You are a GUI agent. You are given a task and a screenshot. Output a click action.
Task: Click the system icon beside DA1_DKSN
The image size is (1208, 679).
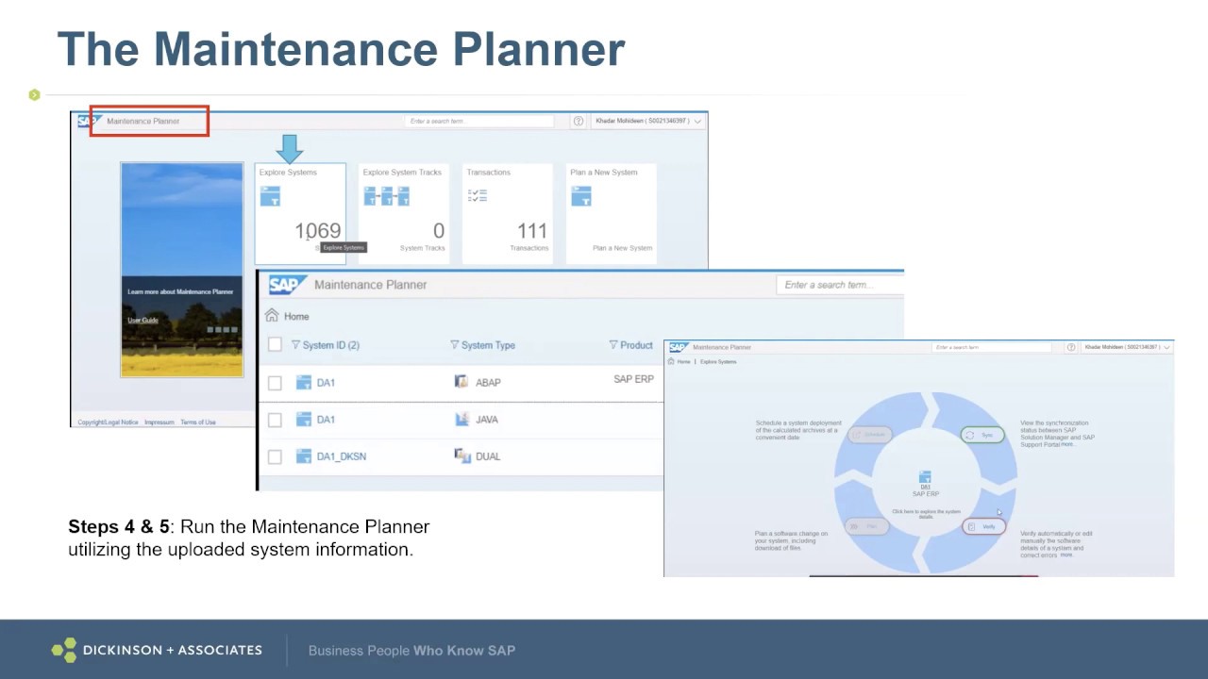click(304, 455)
